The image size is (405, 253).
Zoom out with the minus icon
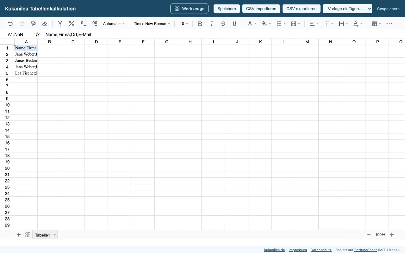pos(369,235)
